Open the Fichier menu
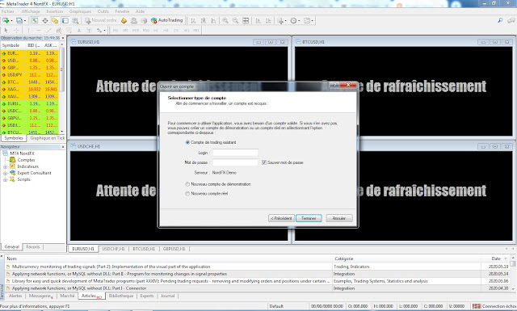 (x=7, y=11)
